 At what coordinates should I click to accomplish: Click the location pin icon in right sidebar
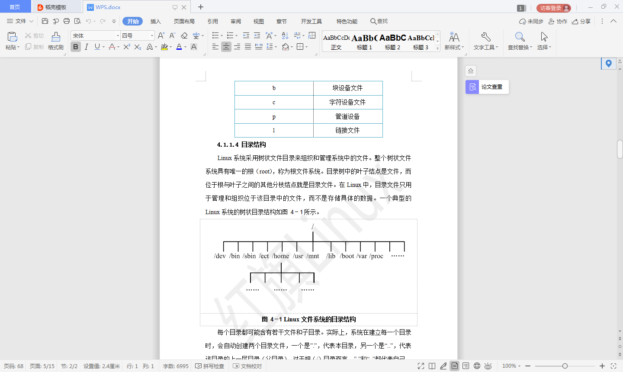[x=609, y=64]
